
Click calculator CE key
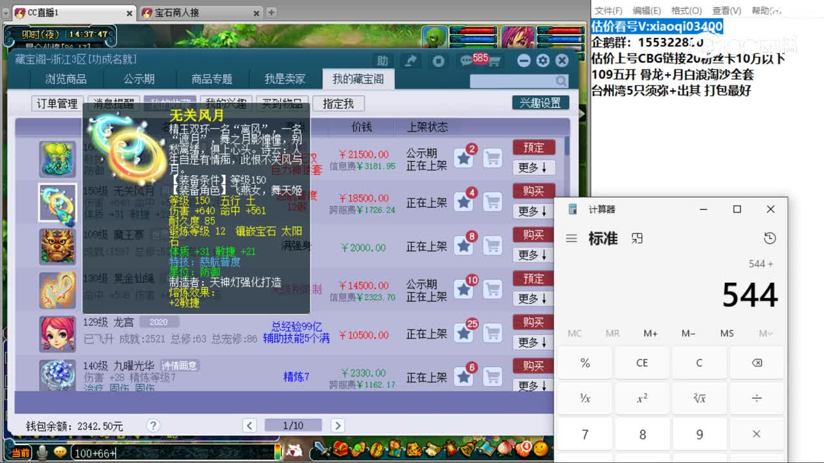pos(642,363)
